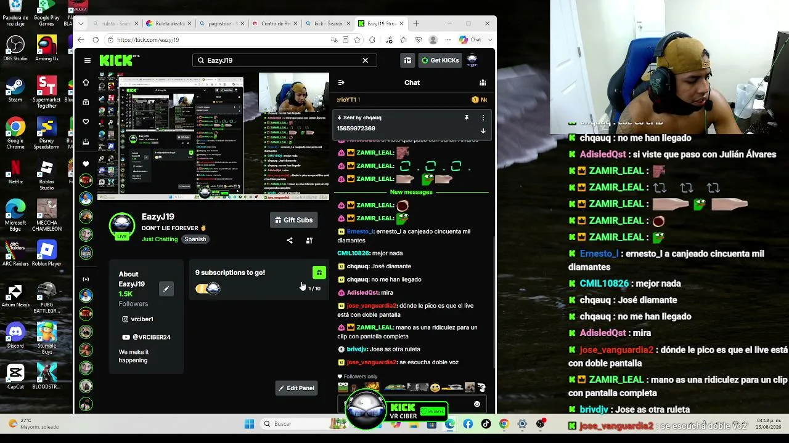Open the Steam desktop shortcut
Viewport: 789px width, 443px height.
click(x=15, y=90)
